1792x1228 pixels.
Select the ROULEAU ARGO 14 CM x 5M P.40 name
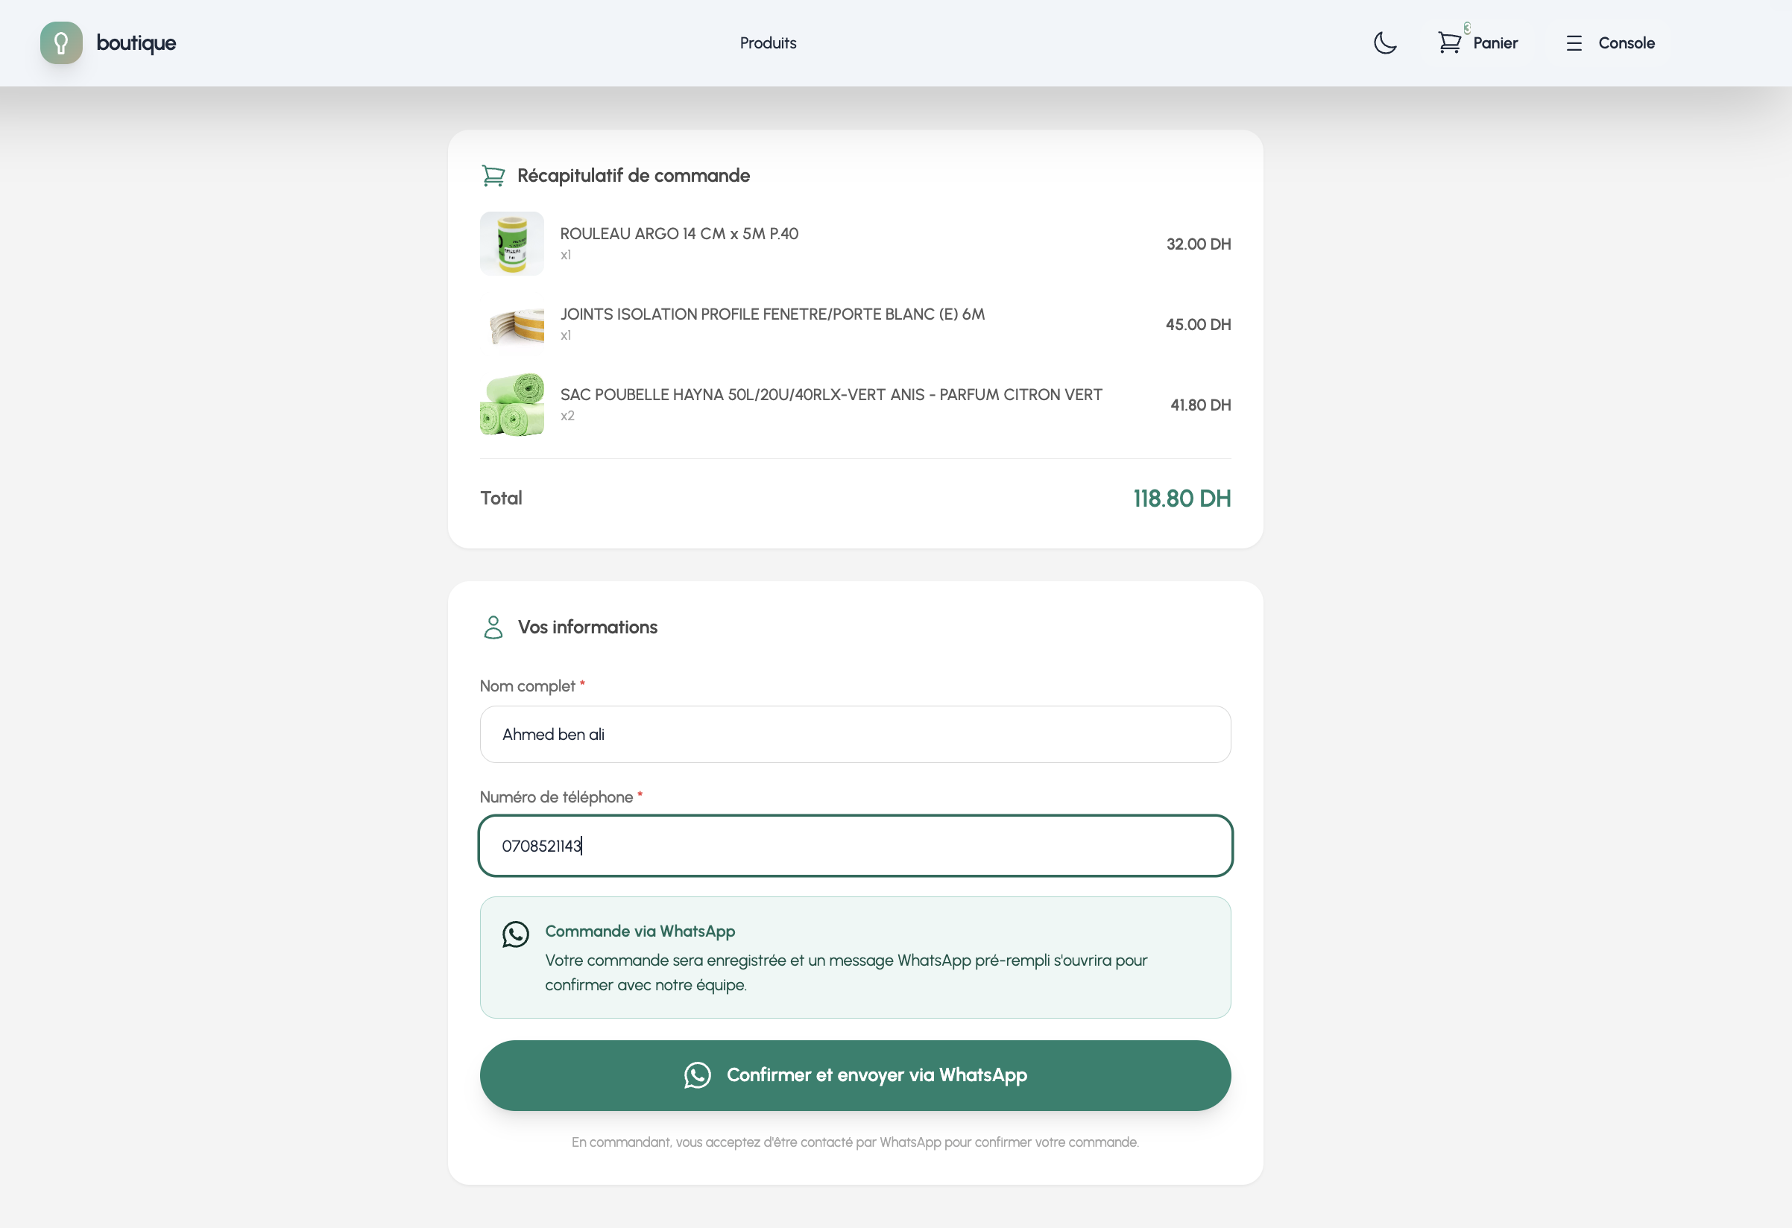[679, 233]
